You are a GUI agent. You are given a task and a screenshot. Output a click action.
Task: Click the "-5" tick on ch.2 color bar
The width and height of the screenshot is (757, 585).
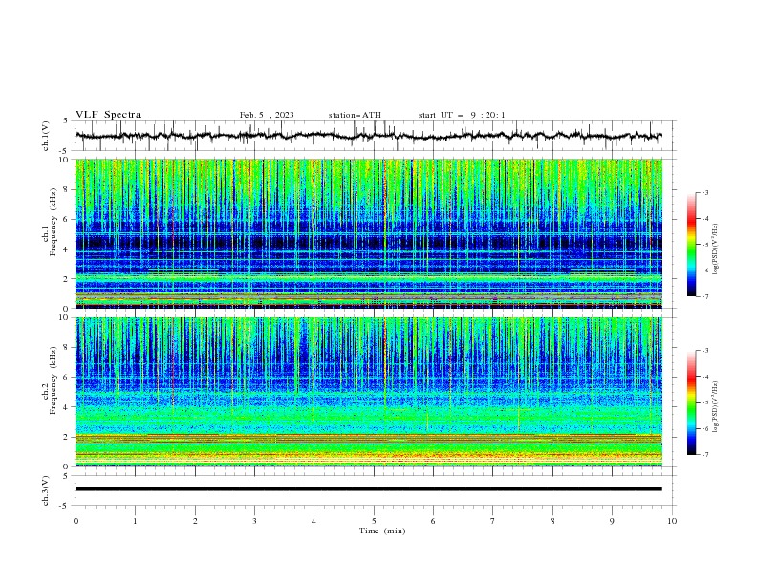[x=705, y=402]
